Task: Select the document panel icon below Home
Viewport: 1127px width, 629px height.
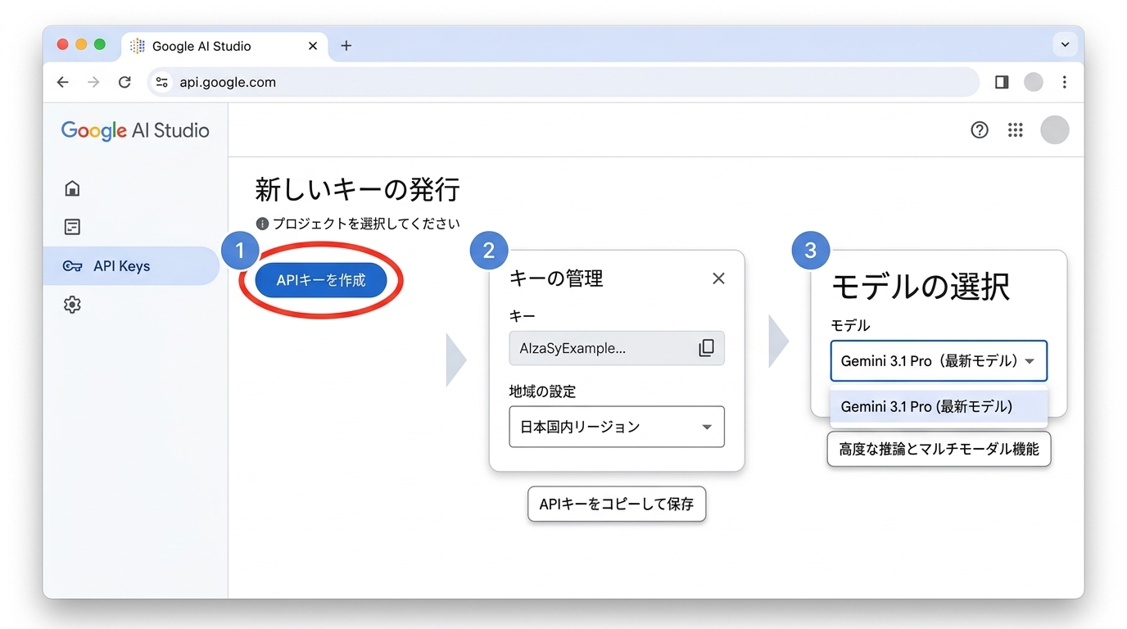Action: click(72, 227)
